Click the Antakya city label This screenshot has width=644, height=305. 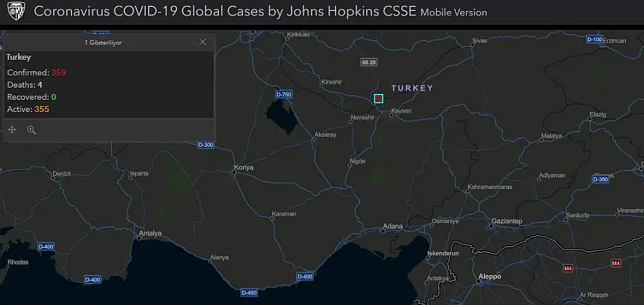click(437, 279)
